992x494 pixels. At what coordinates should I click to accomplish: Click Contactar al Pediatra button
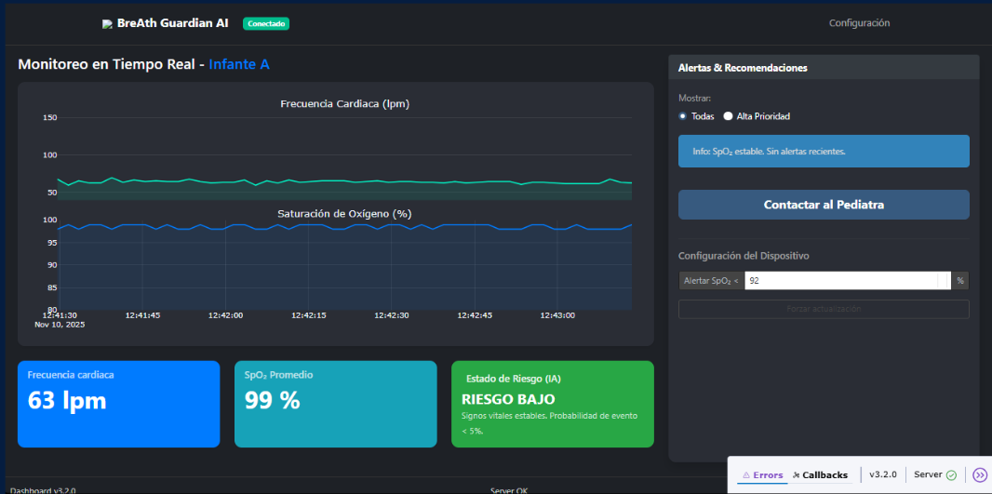[824, 205]
